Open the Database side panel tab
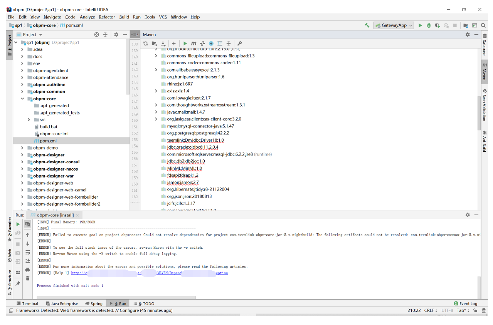The width and height of the screenshot is (493, 325). point(485,44)
